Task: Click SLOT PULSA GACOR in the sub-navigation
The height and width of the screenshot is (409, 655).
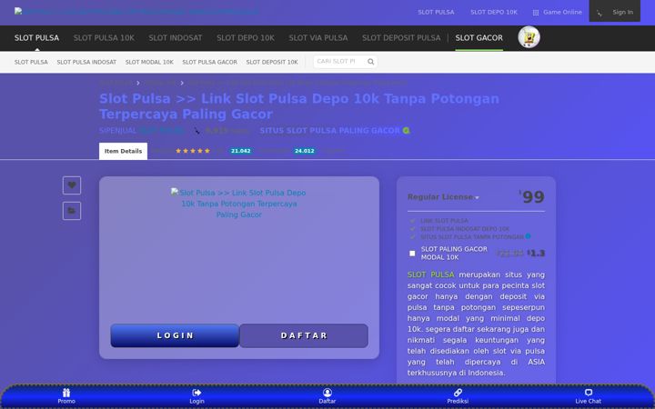Action: [210, 62]
